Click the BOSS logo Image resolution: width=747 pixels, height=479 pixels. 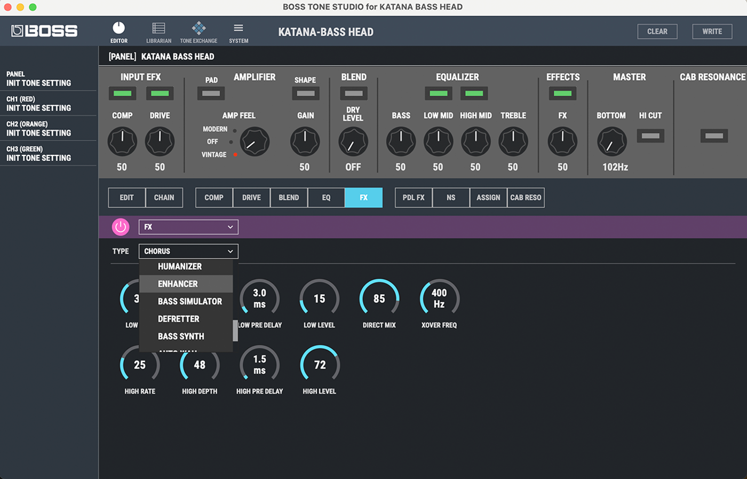point(45,32)
